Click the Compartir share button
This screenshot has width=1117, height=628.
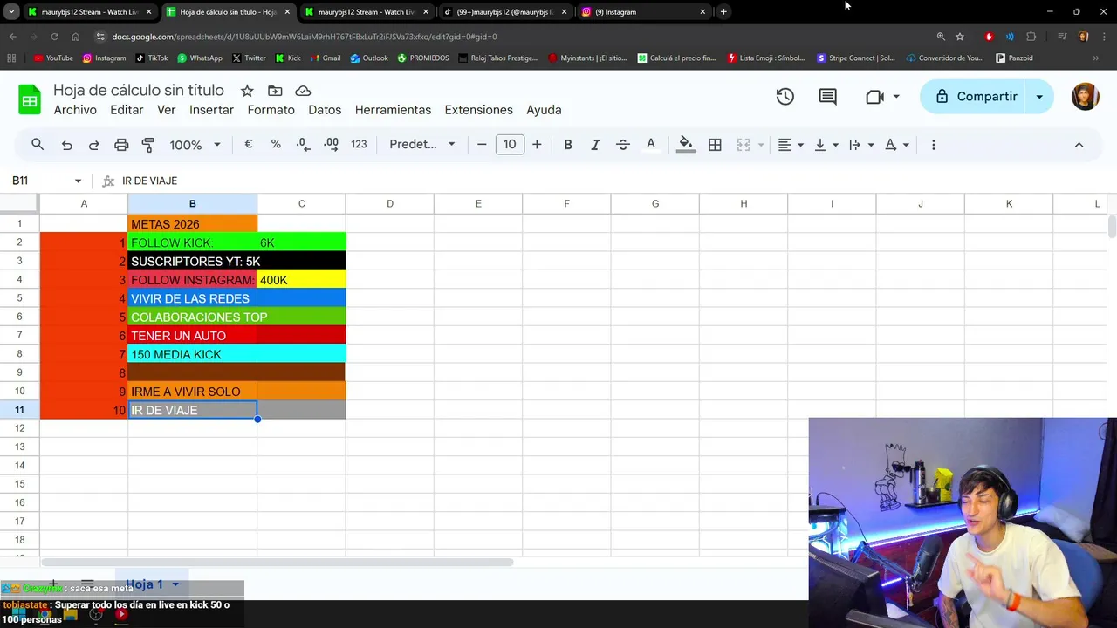(976, 97)
